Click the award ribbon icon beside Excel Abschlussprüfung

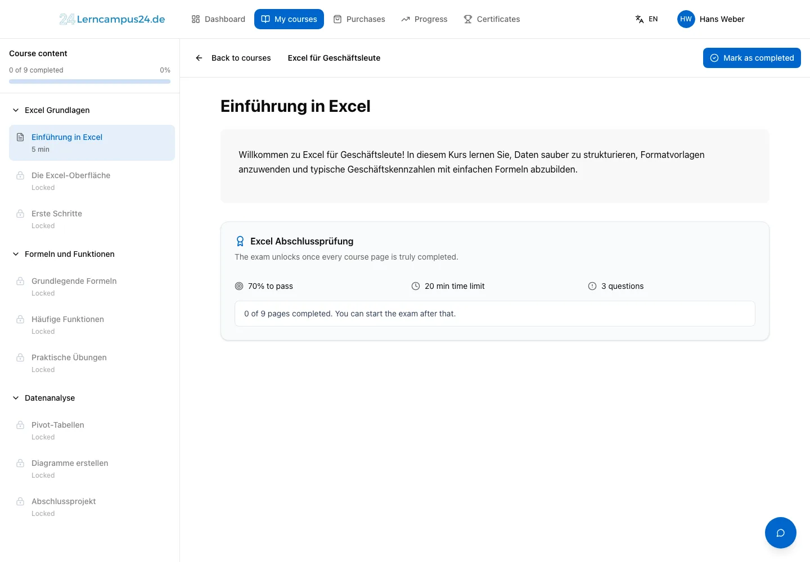(x=240, y=241)
